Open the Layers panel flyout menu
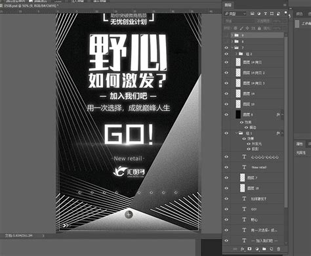The image size is (311, 256). point(285,5)
